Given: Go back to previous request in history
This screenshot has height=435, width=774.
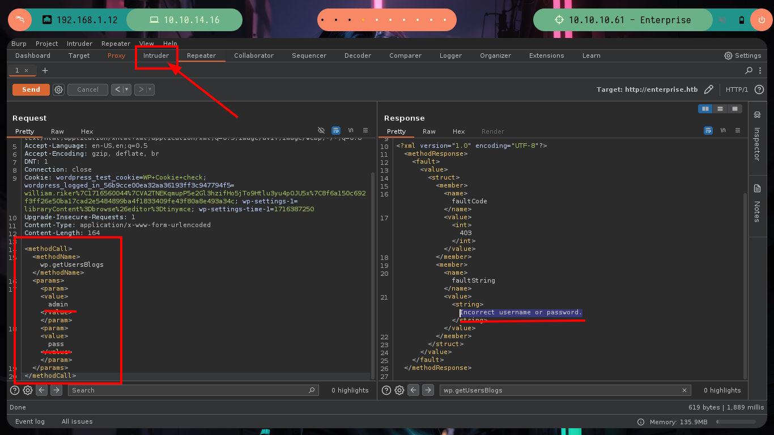Looking at the screenshot, I should pyautogui.click(x=117, y=89).
